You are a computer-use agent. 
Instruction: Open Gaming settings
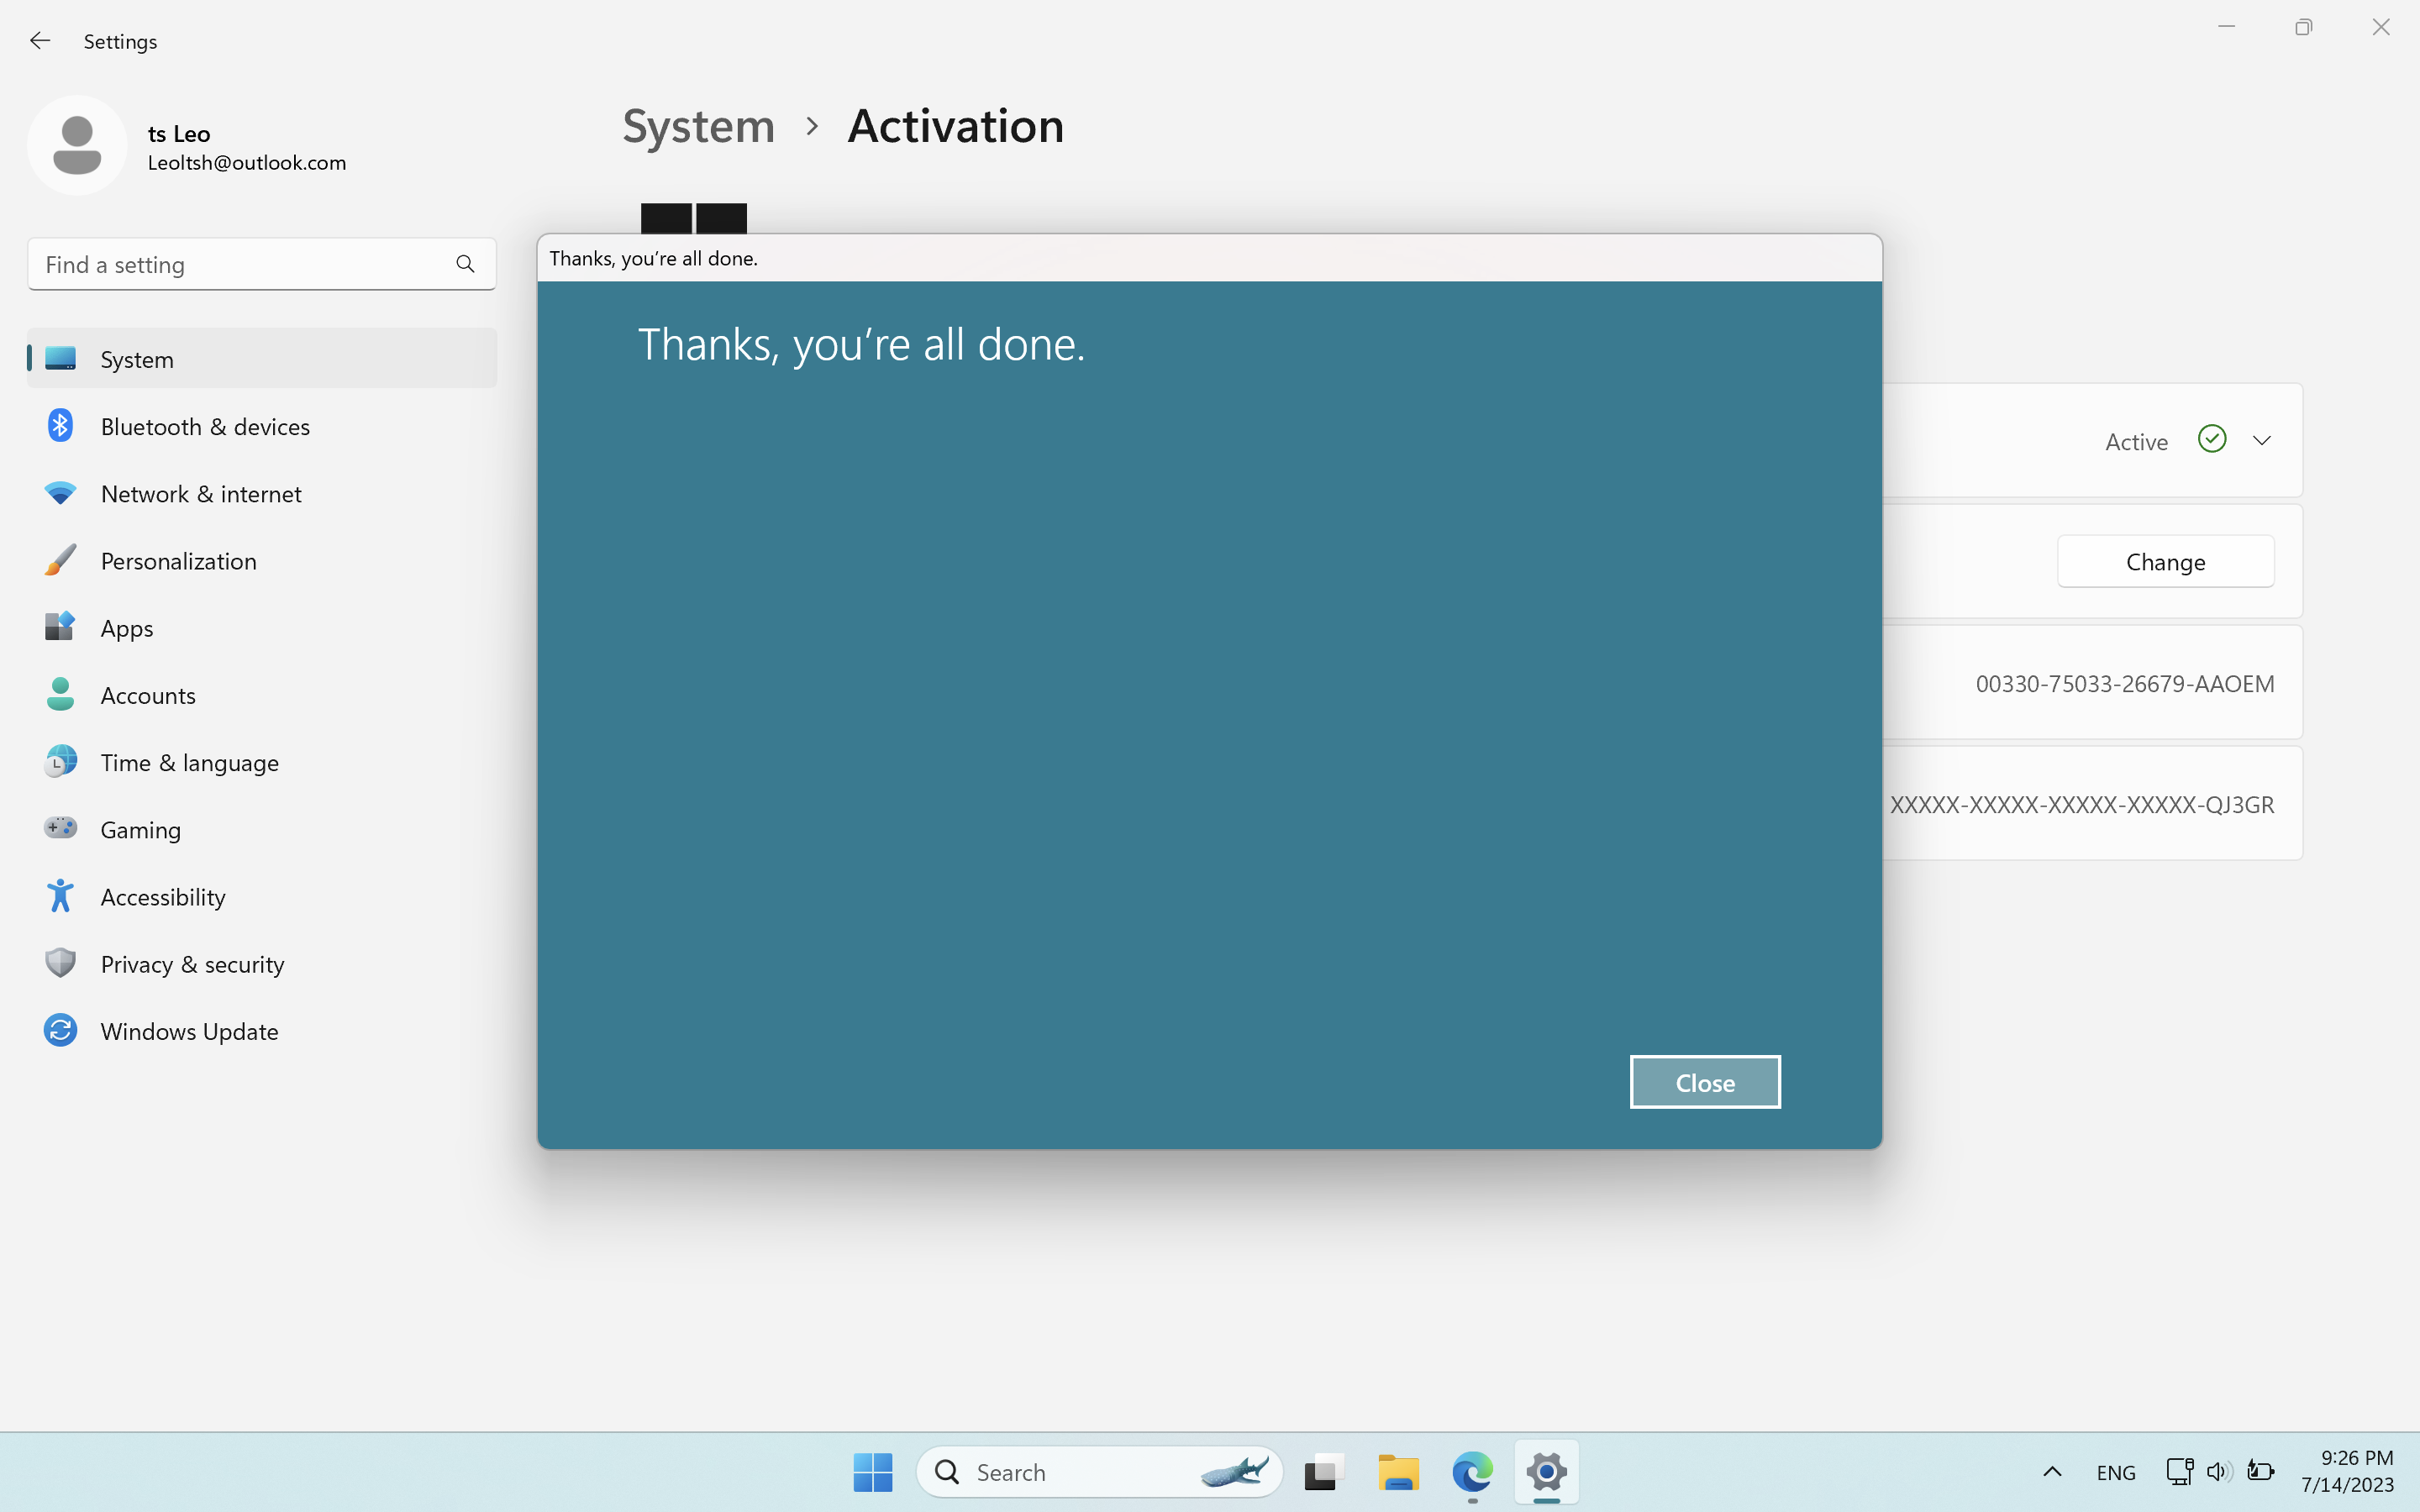click(140, 830)
